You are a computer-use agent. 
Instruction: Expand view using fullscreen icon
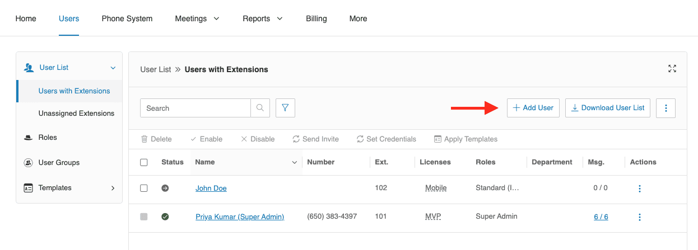tap(672, 69)
